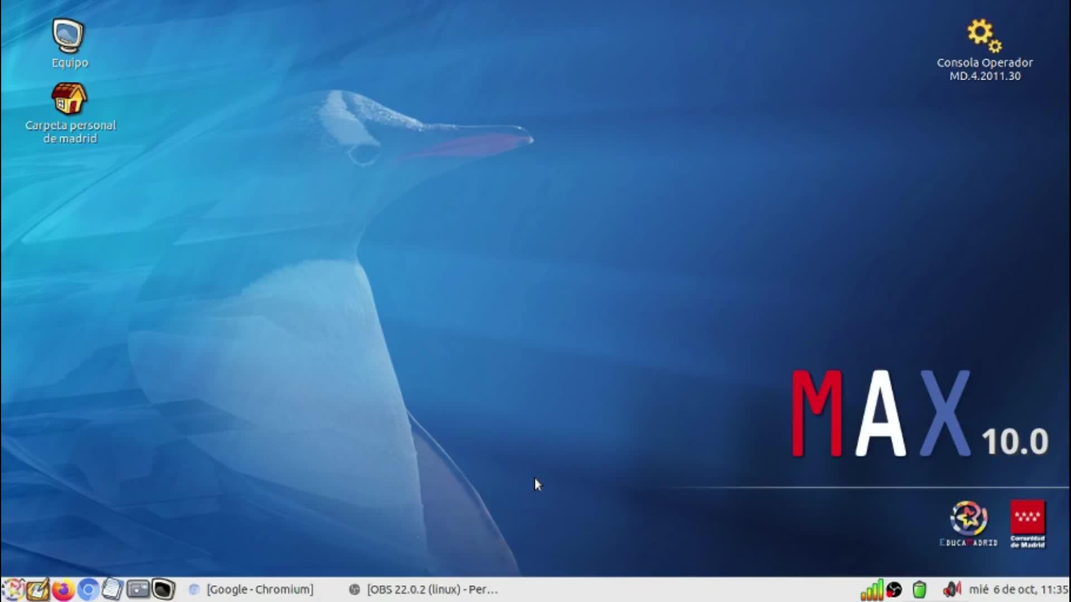
Task: Open the clock calendar at 11:35
Action: [x=1017, y=589]
